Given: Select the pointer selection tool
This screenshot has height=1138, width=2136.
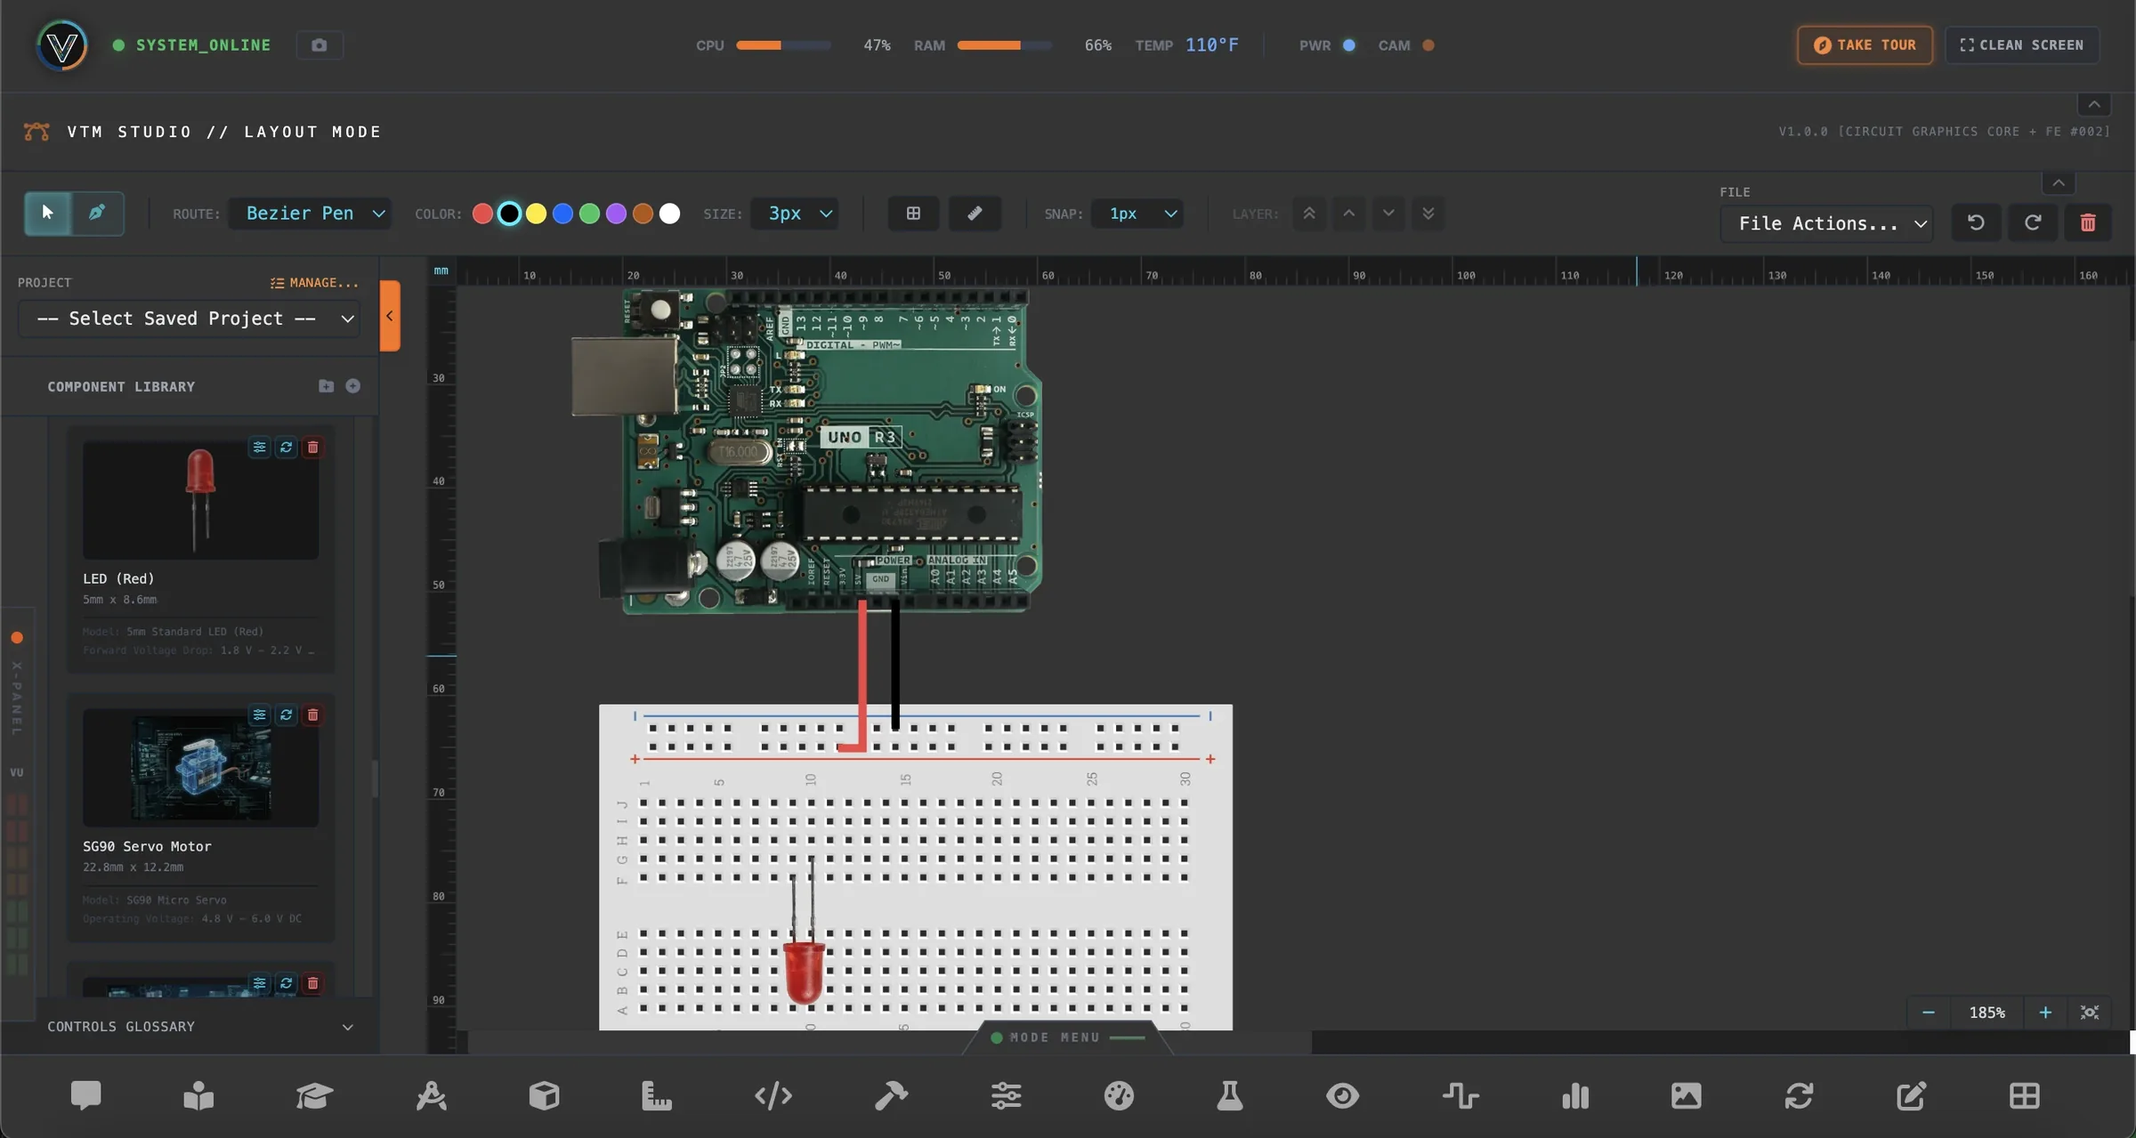Looking at the screenshot, I should (x=47, y=213).
